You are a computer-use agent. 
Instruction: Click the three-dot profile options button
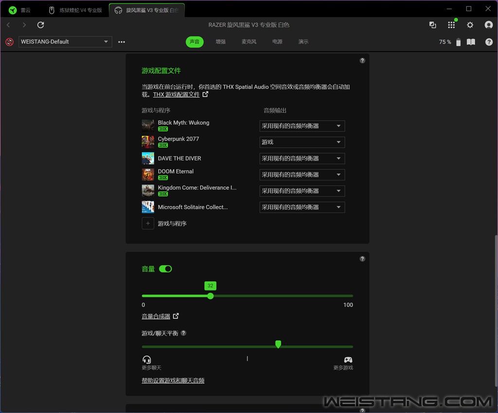point(122,42)
